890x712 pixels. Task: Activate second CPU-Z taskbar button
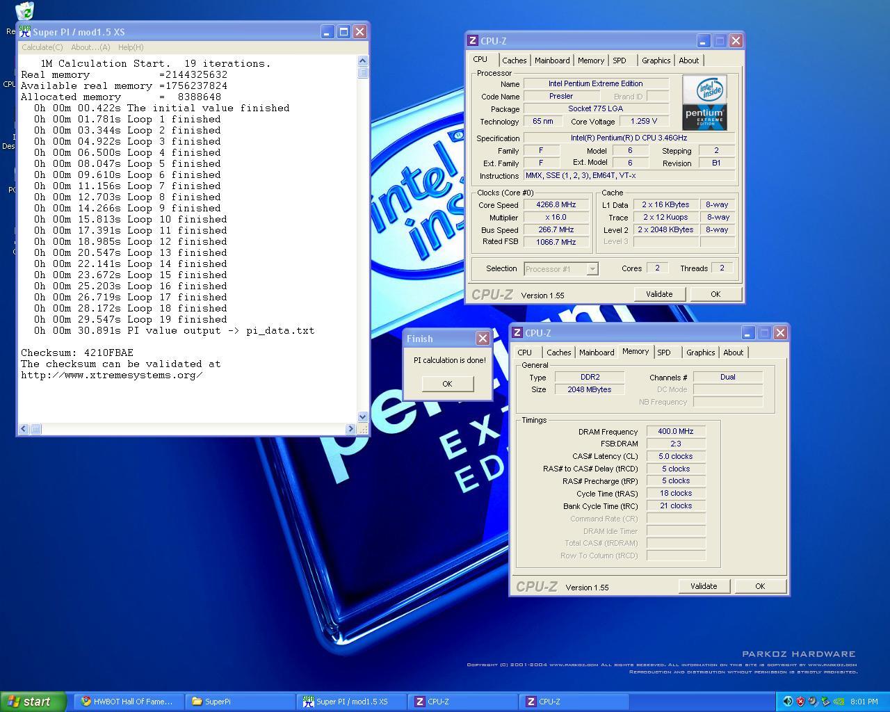point(574,702)
